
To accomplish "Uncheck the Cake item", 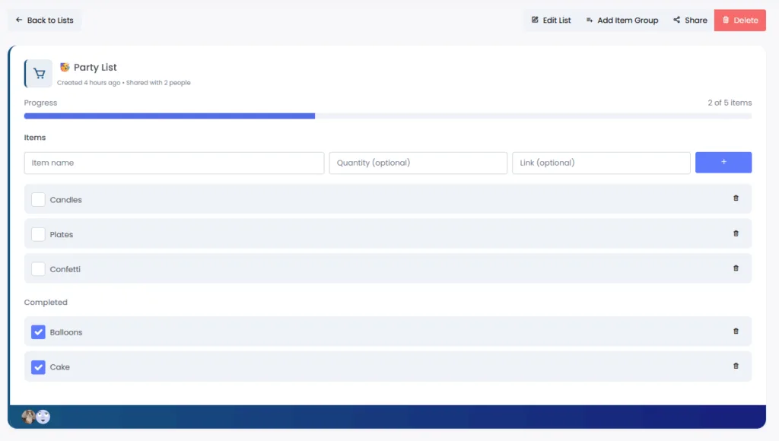I will tap(38, 367).
